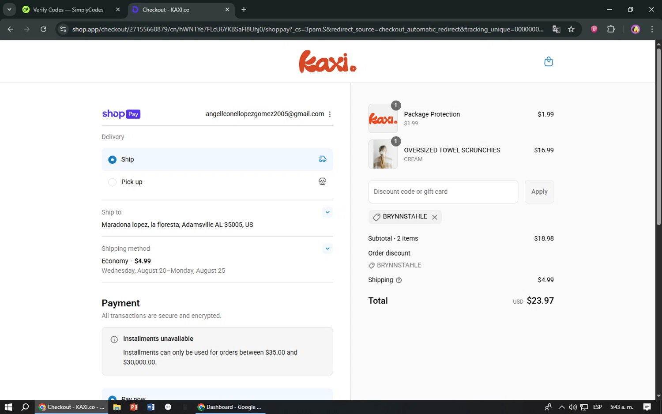Click the tag icon on BRYNNSTAHLE chip

tap(376, 217)
